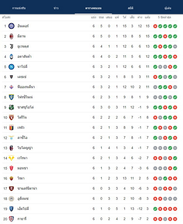Screen dimensions: 183x224
Task: Open the ลาซีโอ team link
Action: (22, 138)
